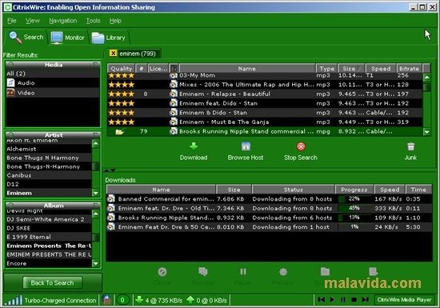
Task: Click the media player stop button
Action: click(x=354, y=300)
